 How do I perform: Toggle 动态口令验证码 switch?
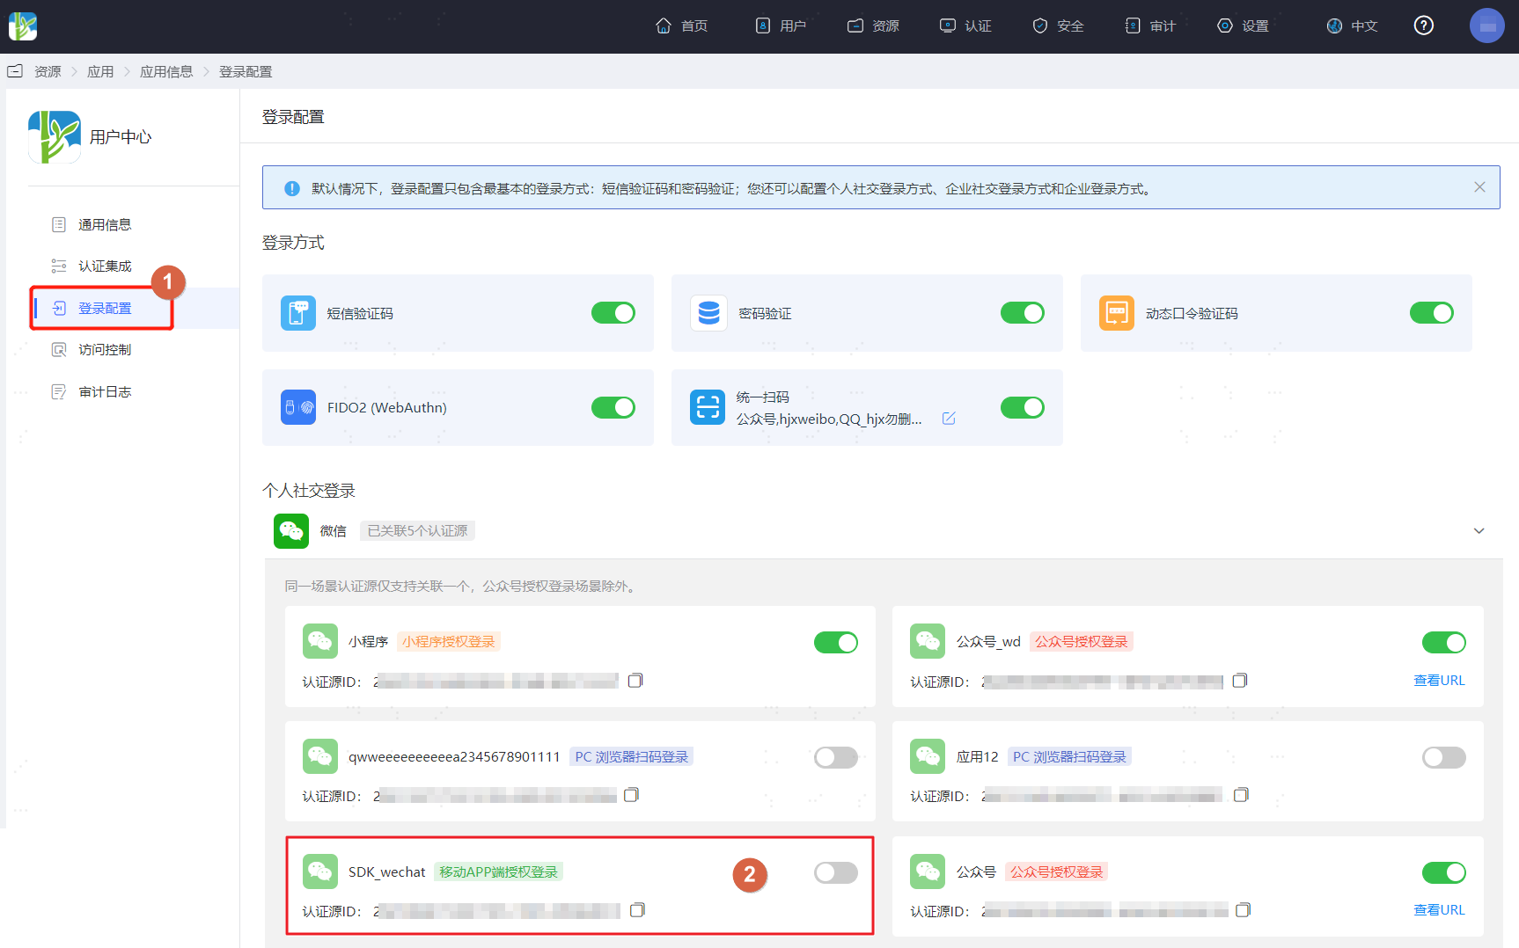pyautogui.click(x=1432, y=313)
